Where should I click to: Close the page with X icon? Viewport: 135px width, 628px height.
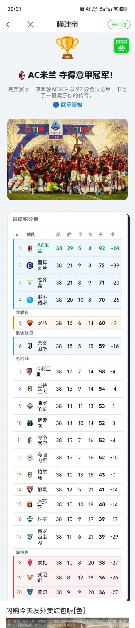pyautogui.click(x=30, y=25)
